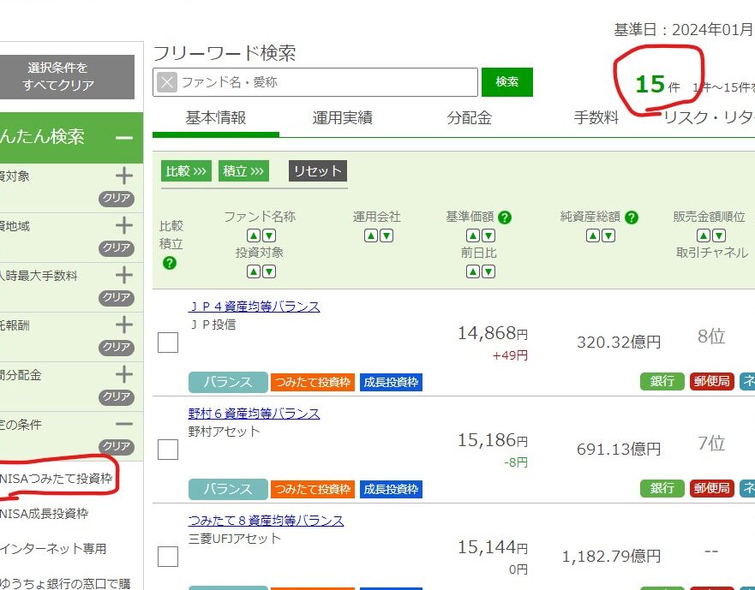The width and height of the screenshot is (755, 590).
Task: Sort 運用会社 ascending with the up arrow
Action: point(371,235)
